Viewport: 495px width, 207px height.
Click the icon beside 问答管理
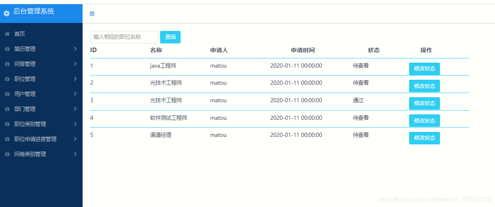point(7,64)
